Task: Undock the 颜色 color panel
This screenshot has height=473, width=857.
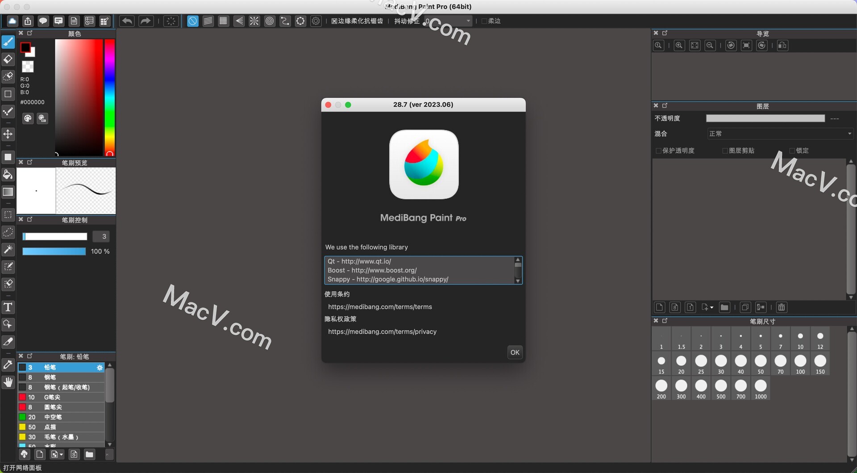Action: click(30, 33)
